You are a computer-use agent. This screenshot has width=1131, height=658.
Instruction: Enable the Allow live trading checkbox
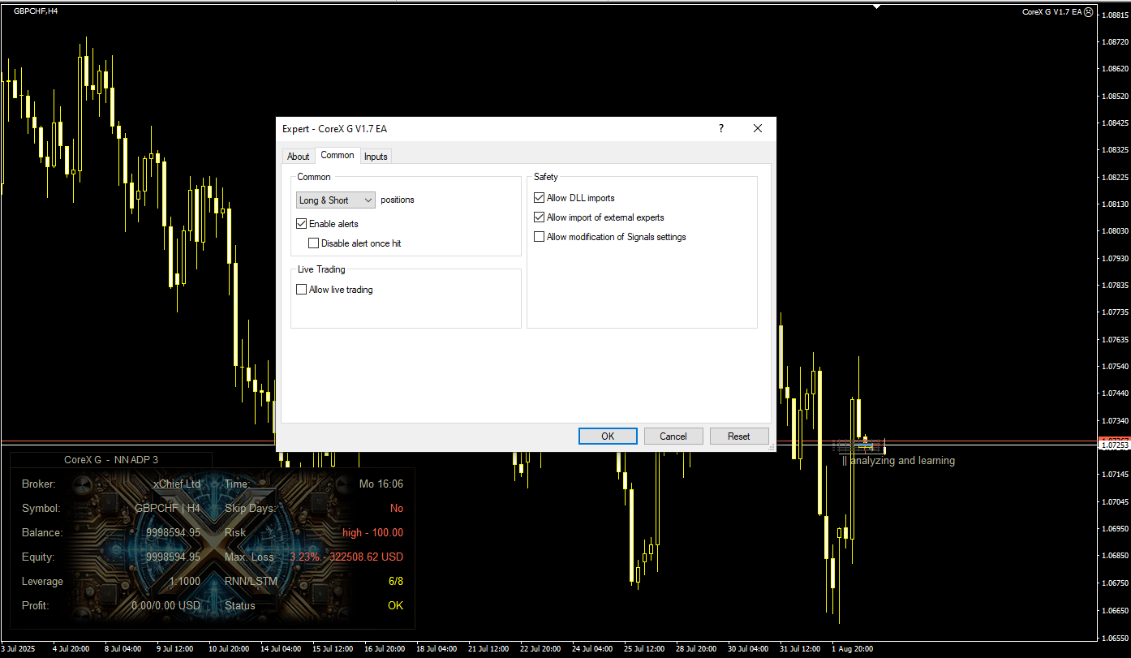click(x=302, y=290)
